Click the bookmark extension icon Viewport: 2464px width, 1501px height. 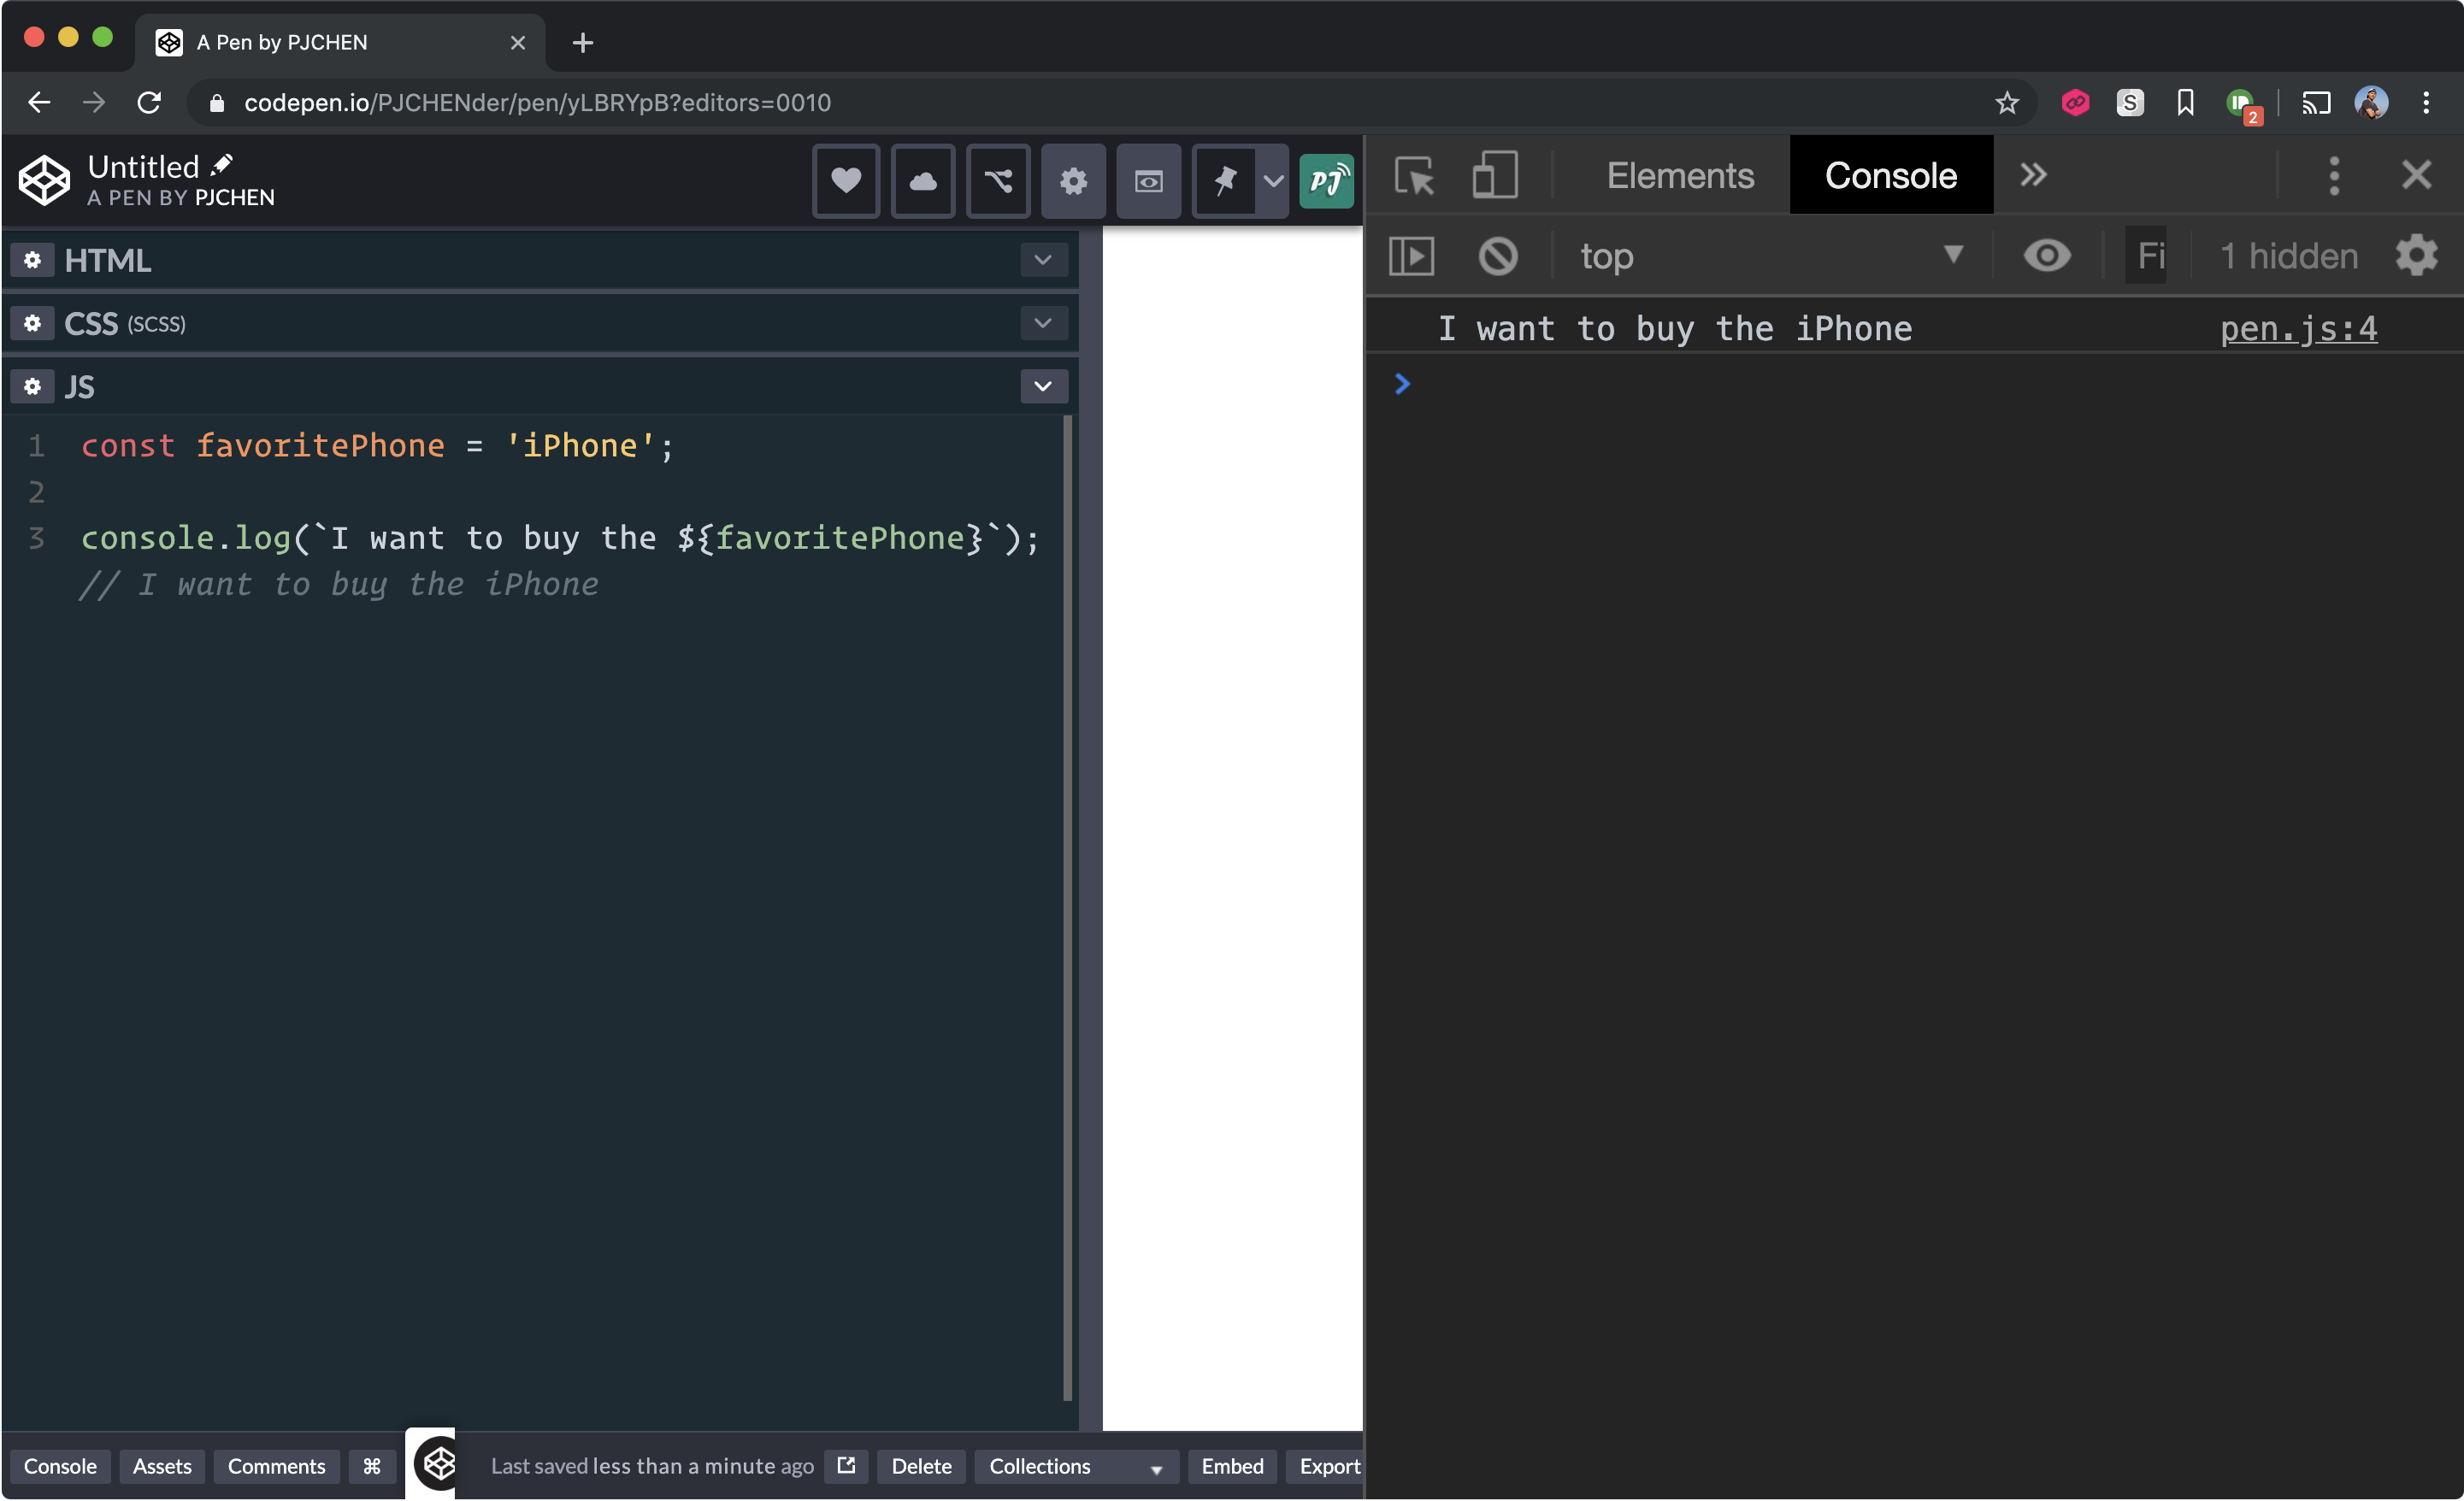pyautogui.click(x=2185, y=103)
